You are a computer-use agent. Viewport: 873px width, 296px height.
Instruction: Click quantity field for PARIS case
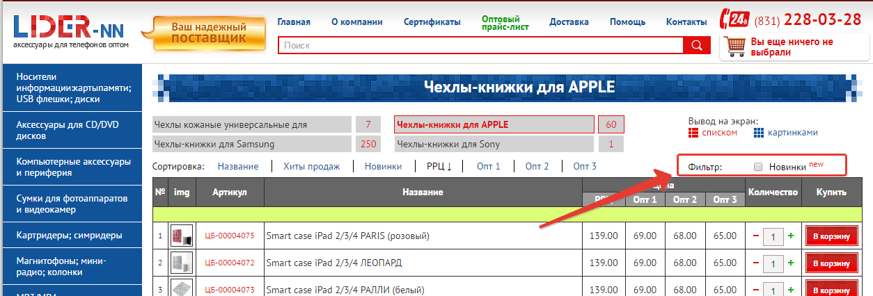pyautogui.click(x=773, y=237)
